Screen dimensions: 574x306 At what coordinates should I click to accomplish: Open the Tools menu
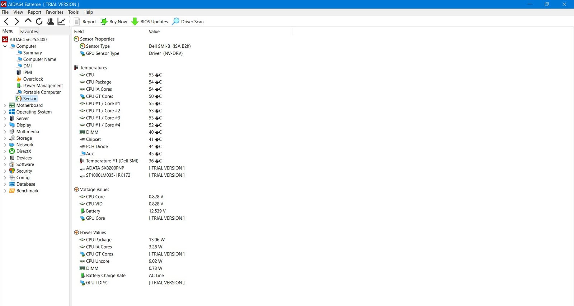pos(73,12)
